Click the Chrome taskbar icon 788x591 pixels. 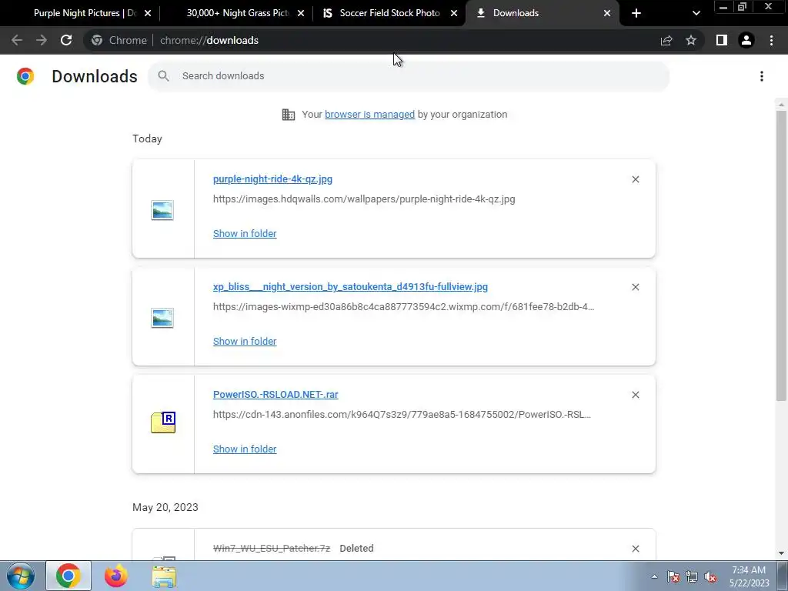pyautogui.click(x=68, y=576)
